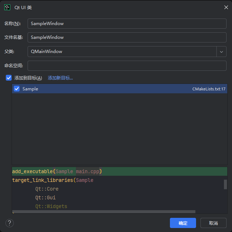Expand the 父类 dropdown arrow
Screen dimensions: 232x232
click(221, 52)
